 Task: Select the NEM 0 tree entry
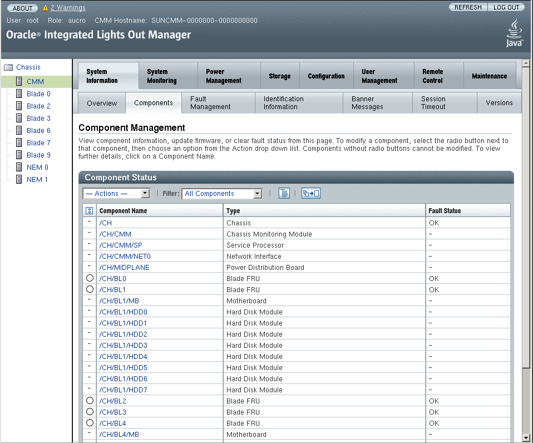(37, 168)
